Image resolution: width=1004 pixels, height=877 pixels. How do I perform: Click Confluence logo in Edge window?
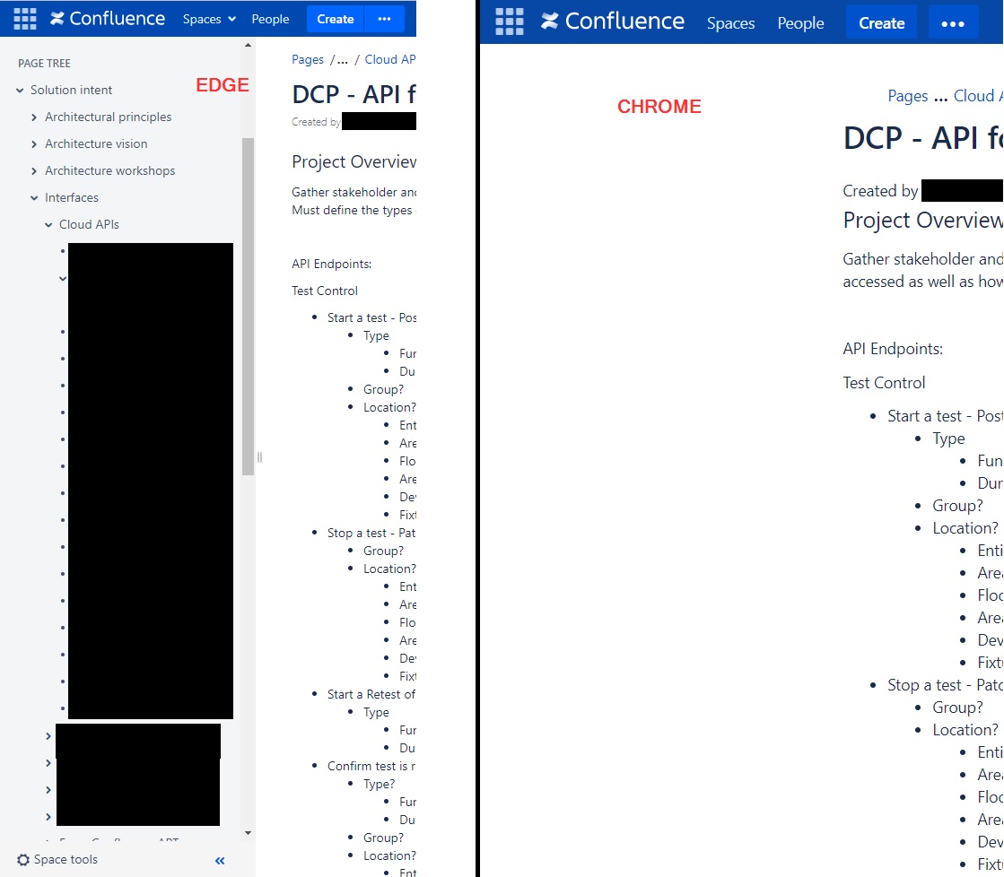pyautogui.click(x=108, y=19)
